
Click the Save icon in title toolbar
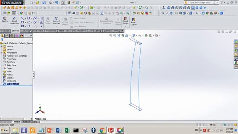point(44,3)
